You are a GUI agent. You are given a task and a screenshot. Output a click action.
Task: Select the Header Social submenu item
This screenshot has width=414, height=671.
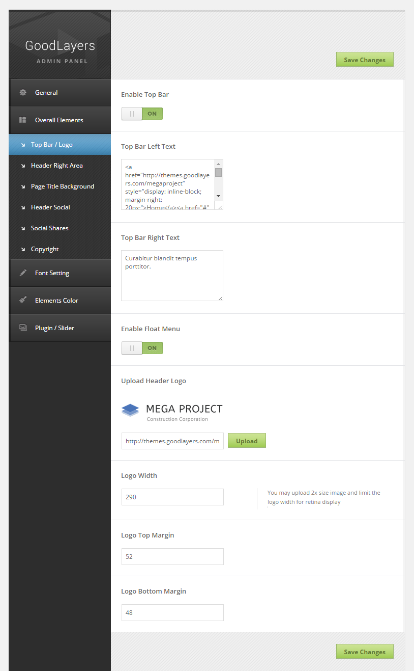tap(50, 207)
